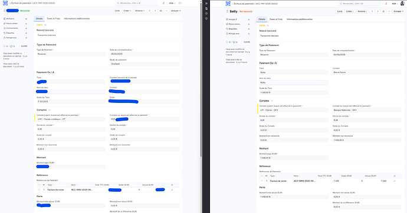
Task: Like the Bailly document with heart icon
Action: [227, 42]
